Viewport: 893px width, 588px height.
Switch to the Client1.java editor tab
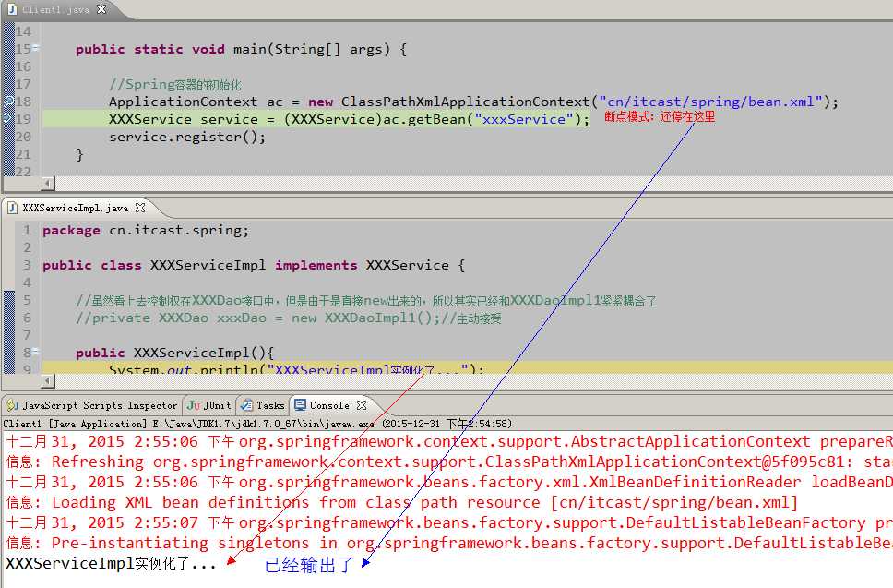55,9
